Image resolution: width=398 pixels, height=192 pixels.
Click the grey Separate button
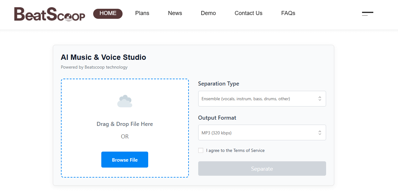pyautogui.click(x=262, y=169)
